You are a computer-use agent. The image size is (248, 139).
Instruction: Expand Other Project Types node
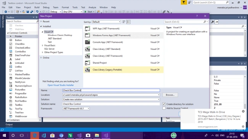tap(42, 52)
